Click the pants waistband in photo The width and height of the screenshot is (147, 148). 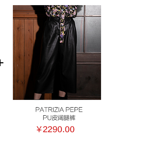pyautogui.click(x=61, y=19)
